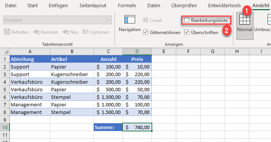271x142 pixels.
Task: Open the Optionen list icon
Action: 86,32
